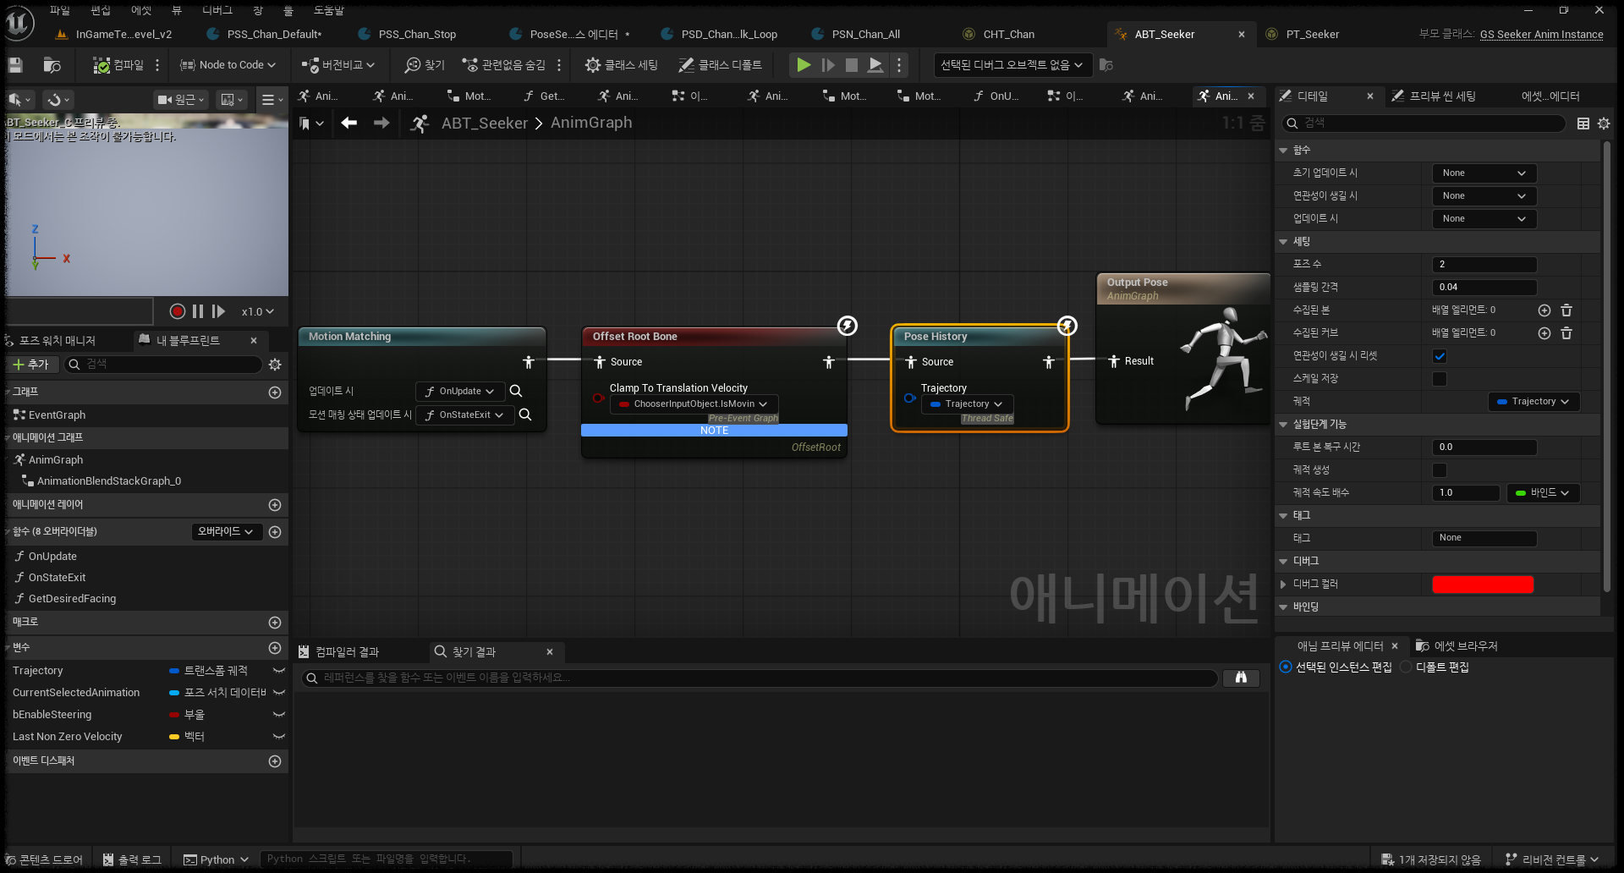1624x873 pixels.
Task: Add a new graph with 그래프 plus icon
Action: [x=275, y=393]
